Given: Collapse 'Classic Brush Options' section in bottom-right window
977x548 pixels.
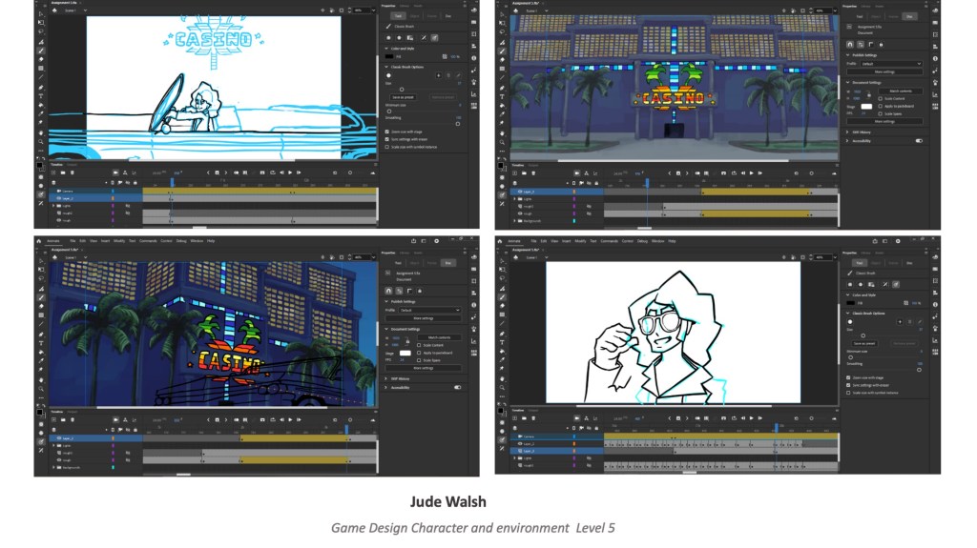Looking at the screenshot, I should pos(847,313).
